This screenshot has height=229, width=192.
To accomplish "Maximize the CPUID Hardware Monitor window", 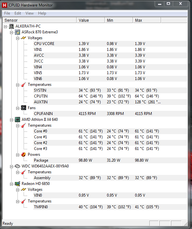I will [x=168, y=4].
